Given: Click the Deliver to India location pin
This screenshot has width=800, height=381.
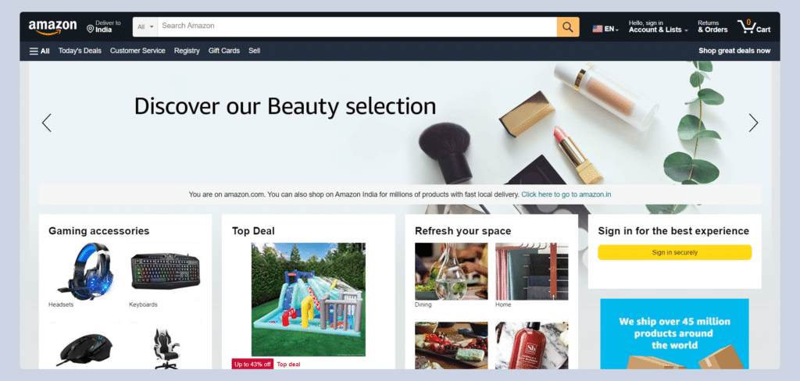Looking at the screenshot, I should [x=91, y=29].
